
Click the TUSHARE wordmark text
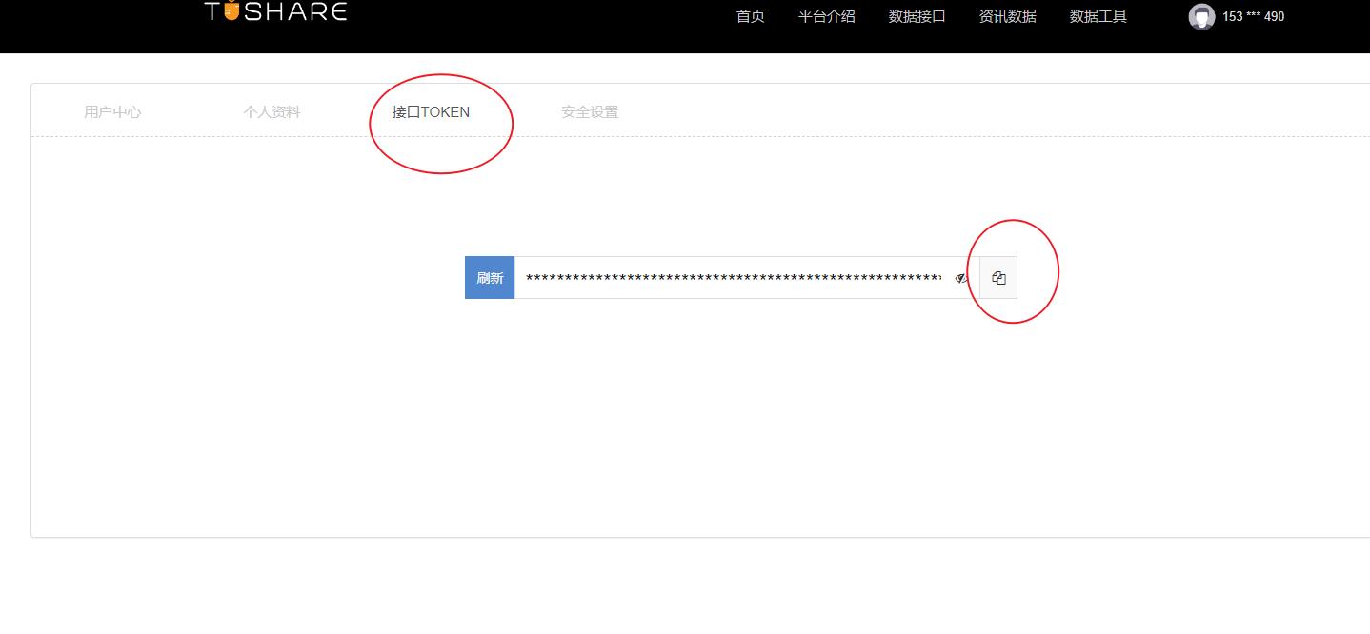(x=286, y=12)
